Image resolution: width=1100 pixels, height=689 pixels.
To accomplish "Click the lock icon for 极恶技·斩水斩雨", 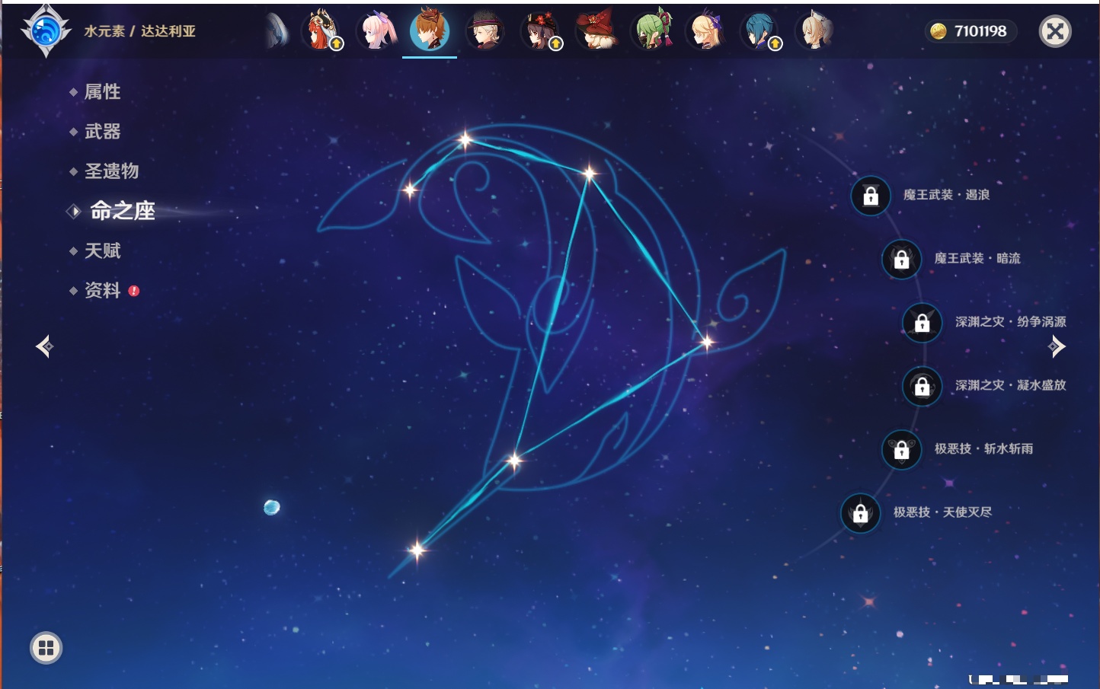I will pyautogui.click(x=901, y=450).
